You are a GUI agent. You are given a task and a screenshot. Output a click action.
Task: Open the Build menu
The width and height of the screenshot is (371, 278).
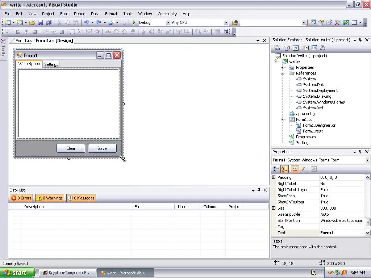(64, 14)
